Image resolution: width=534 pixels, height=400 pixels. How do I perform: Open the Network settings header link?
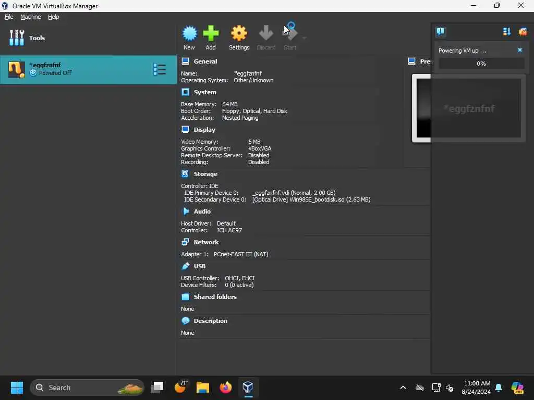[x=206, y=242]
